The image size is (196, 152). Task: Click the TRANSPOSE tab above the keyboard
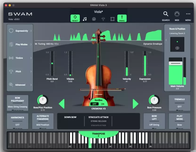click(x=98, y=134)
